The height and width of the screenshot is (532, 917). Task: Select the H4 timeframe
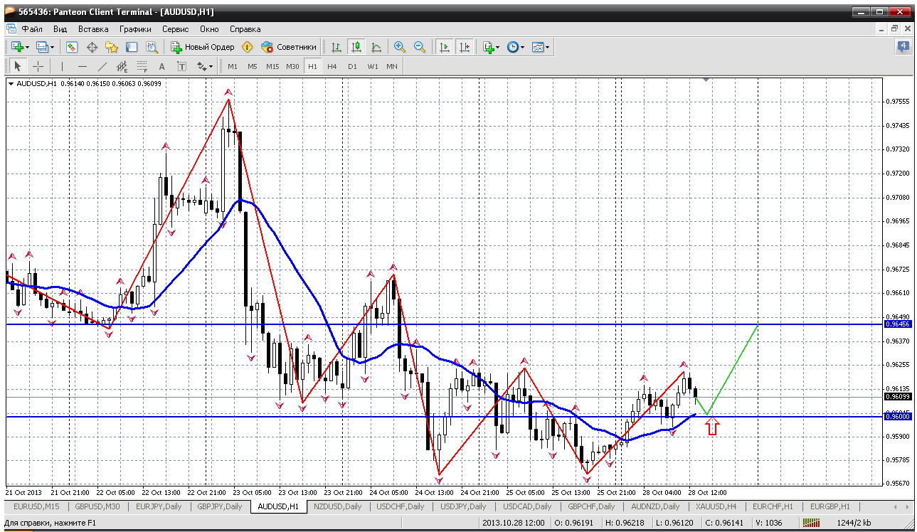click(332, 66)
